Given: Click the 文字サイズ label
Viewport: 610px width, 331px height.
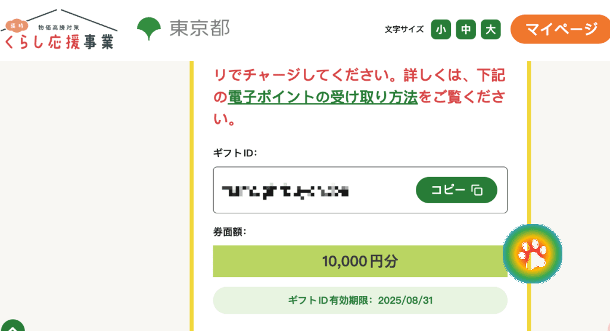Looking at the screenshot, I should pyautogui.click(x=404, y=29).
